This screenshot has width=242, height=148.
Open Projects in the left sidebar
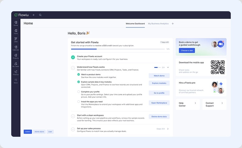[x=16, y=56]
